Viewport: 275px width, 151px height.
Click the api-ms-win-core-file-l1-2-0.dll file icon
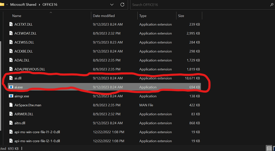(11, 132)
